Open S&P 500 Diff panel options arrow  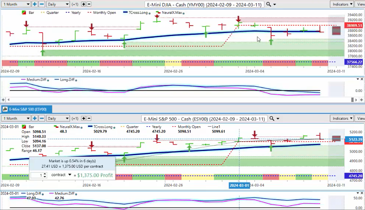pos(358,193)
